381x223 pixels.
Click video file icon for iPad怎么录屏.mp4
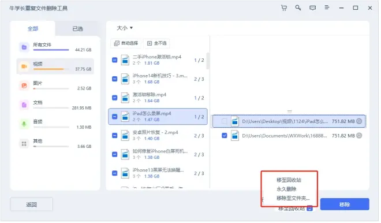coord(125,117)
